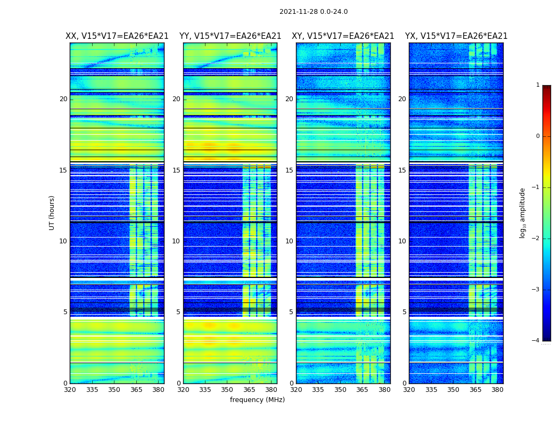Viewport: 559px width, 426px height.
Task: Click the '320' frequency tick under XX panel
Action: pos(70,390)
